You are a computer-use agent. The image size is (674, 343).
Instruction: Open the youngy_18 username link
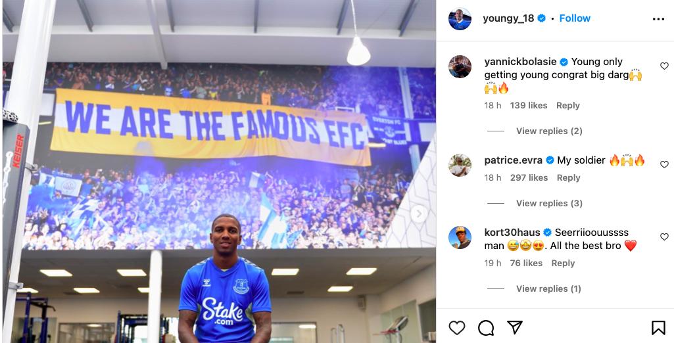[x=508, y=18]
